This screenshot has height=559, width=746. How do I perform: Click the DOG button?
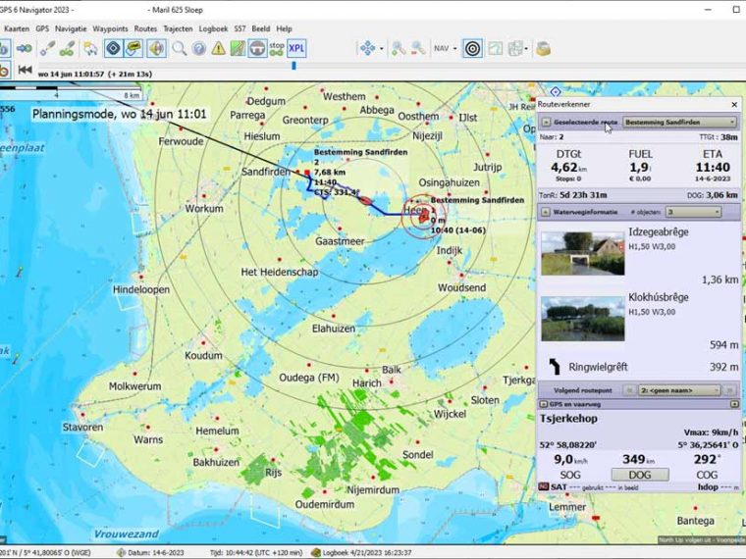[640, 475]
